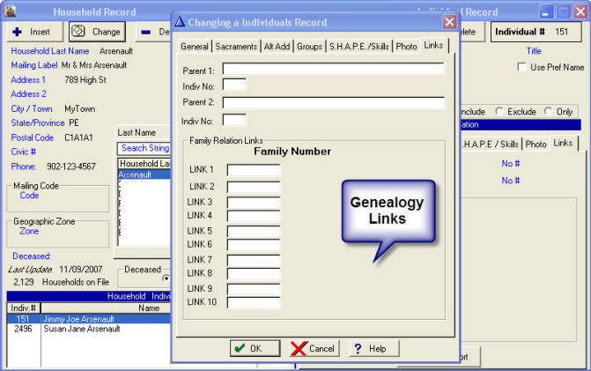Select the Deceased radio option

click(x=166, y=278)
